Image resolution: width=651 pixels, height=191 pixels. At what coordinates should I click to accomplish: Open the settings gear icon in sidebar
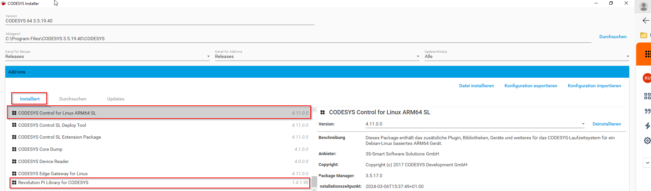click(x=647, y=141)
